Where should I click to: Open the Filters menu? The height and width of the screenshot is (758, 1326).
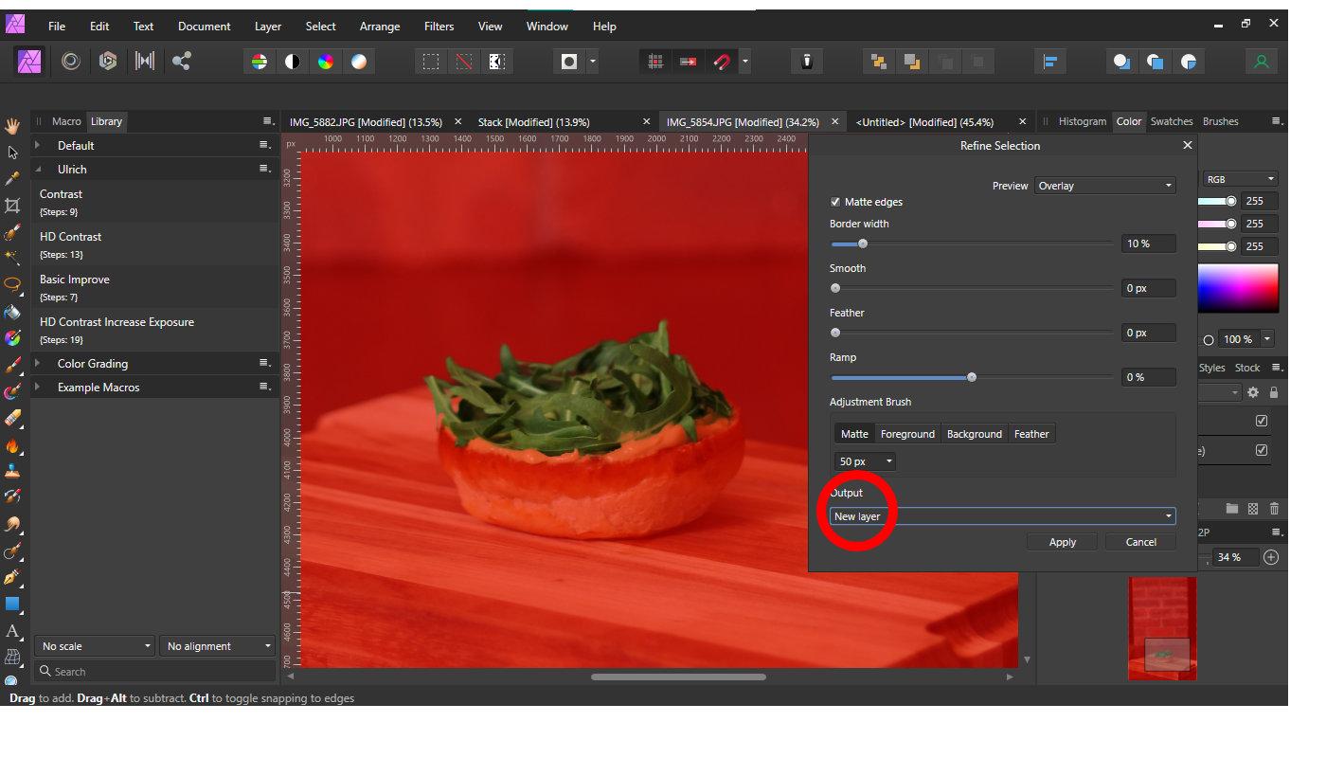tap(439, 27)
